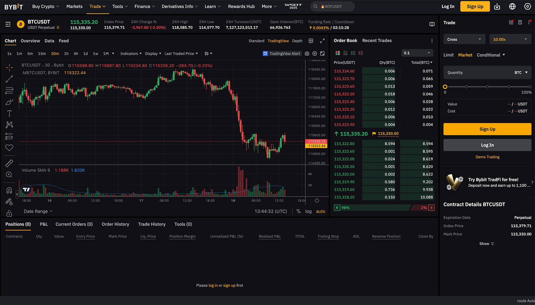Switch to the Recent Trades tab
This screenshot has height=305, width=535.
coord(377,41)
